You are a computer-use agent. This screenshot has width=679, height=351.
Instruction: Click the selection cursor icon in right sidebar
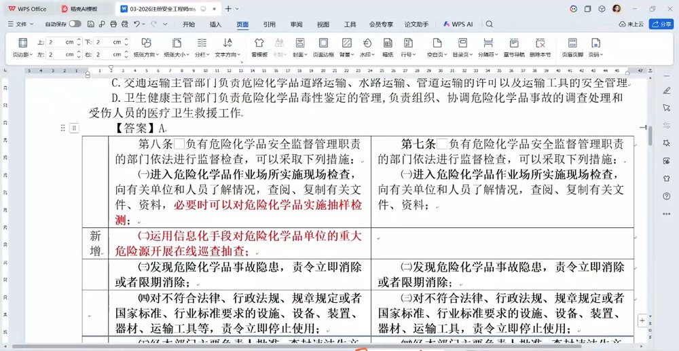point(667,108)
